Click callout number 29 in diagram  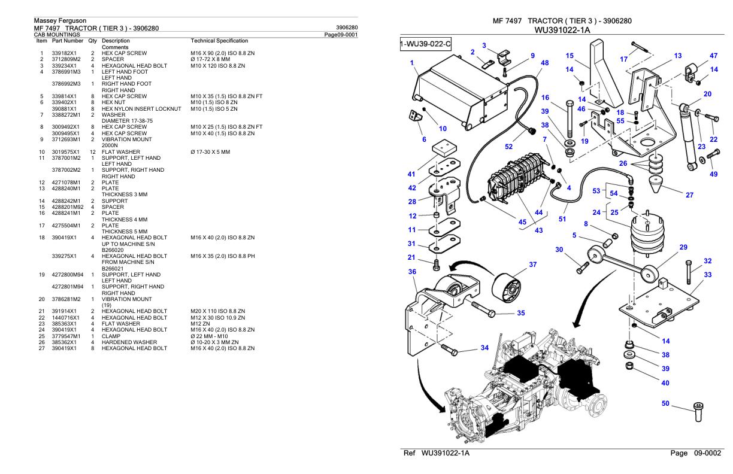click(683, 247)
